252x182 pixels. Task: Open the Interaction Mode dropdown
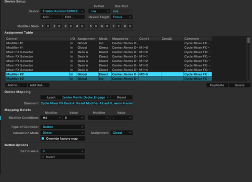pyautogui.click(x=62, y=133)
